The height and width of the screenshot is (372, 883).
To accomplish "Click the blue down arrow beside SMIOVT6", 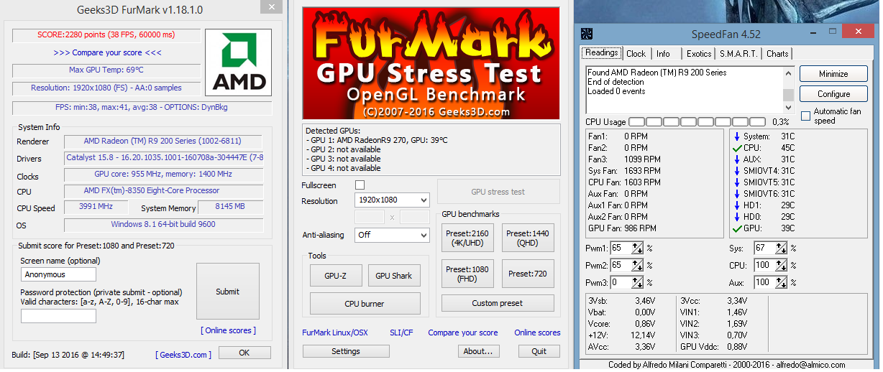I will pyautogui.click(x=737, y=194).
